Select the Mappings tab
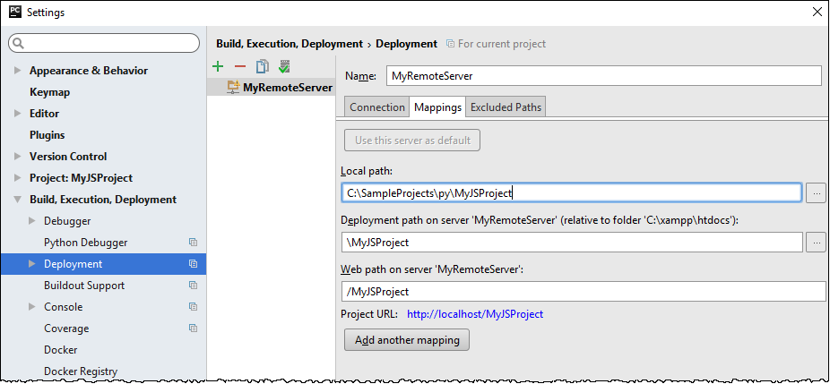 click(437, 107)
